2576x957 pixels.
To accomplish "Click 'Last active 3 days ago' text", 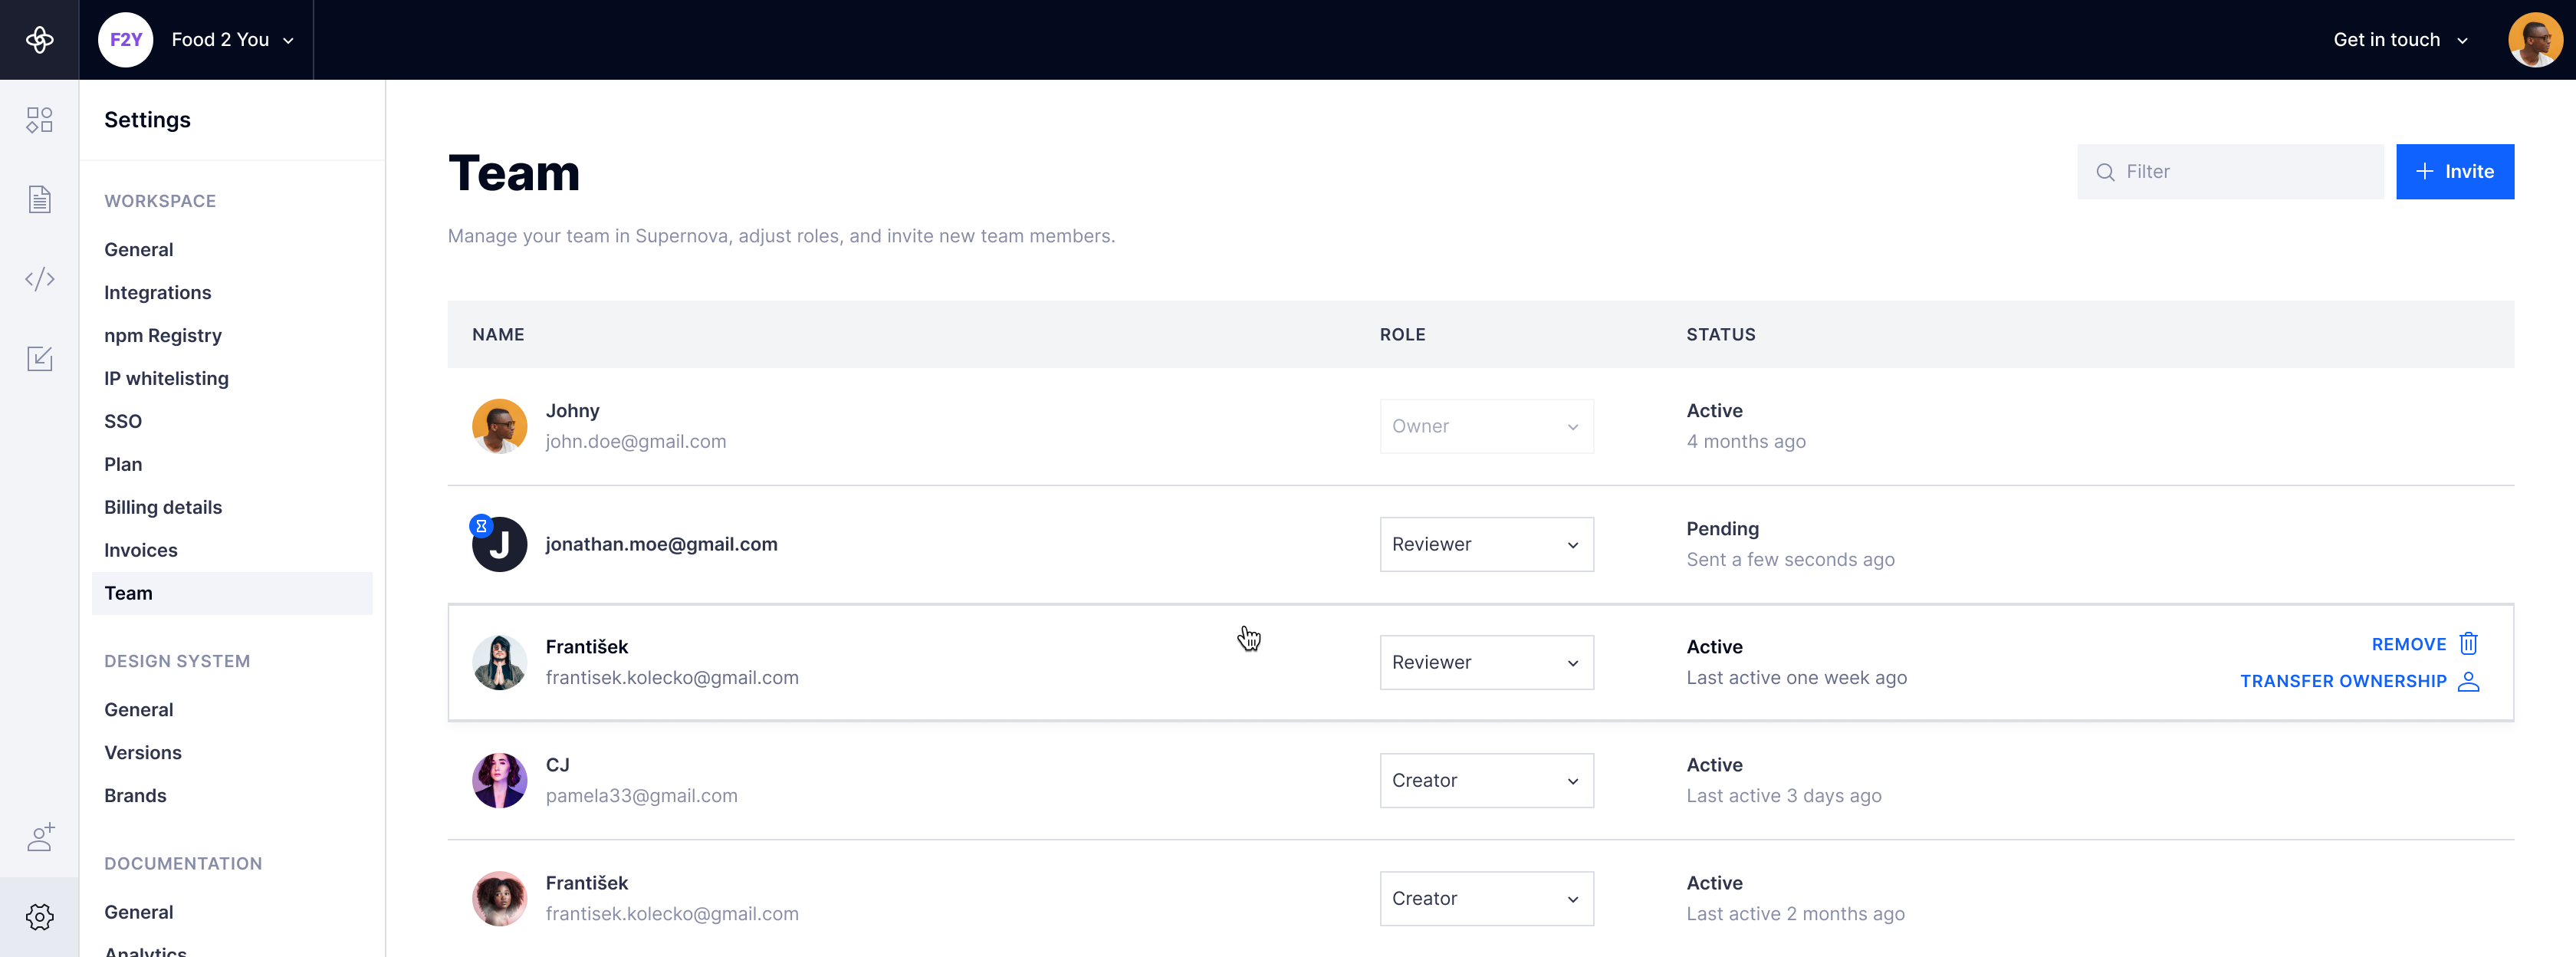I will tap(1783, 796).
